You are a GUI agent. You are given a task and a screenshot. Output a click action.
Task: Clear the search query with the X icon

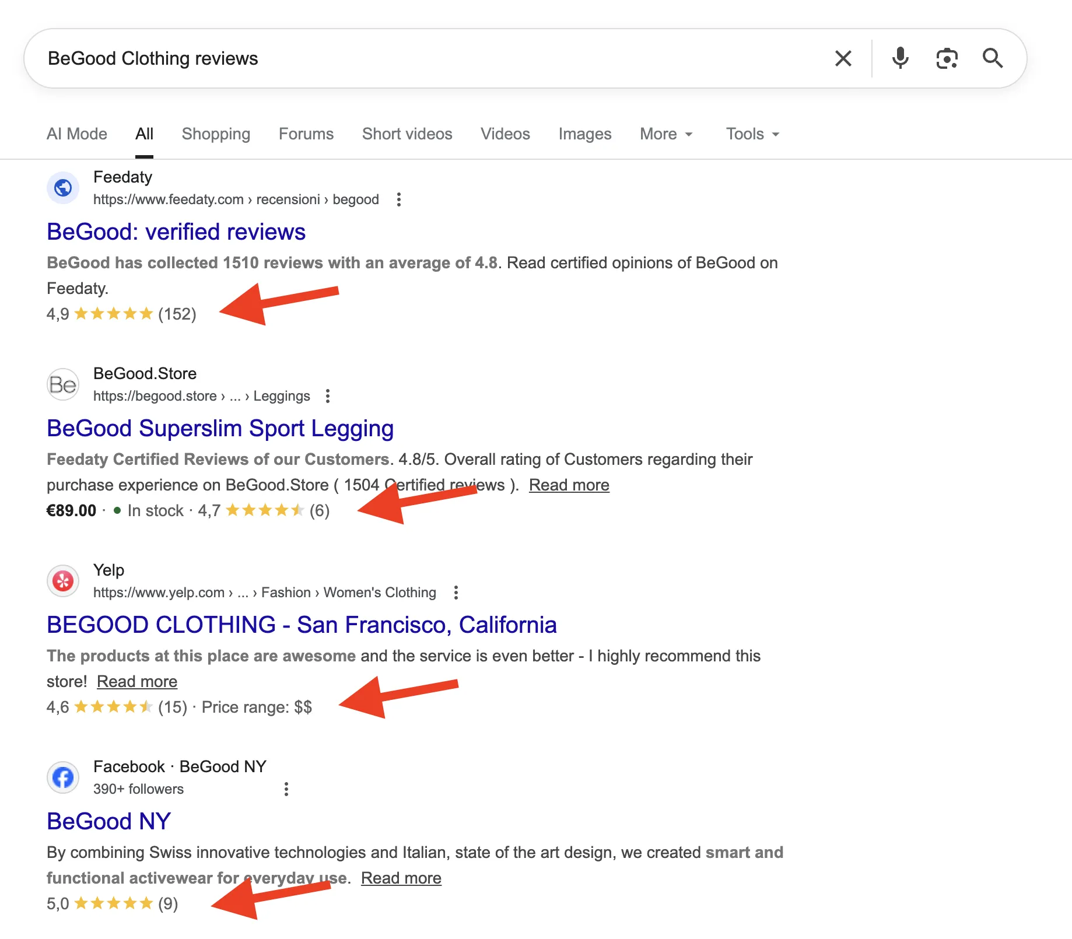click(x=843, y=58)
